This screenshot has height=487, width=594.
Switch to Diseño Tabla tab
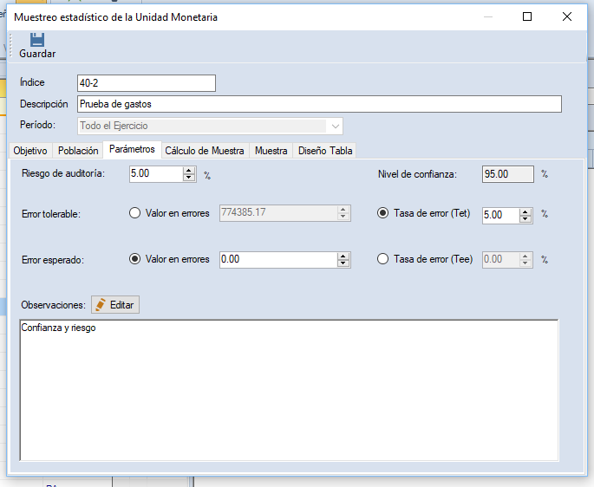(325, 150)
